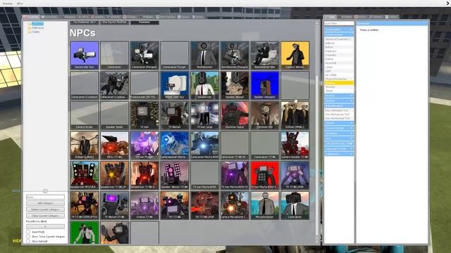This screenshot has height=253, width=451.
Task: Spawn the Speaker Helicopter NPC
Action: pyautogui.click(x=265, y=85)
